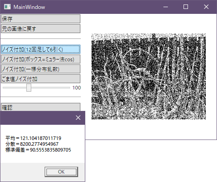
Task: Apply ノイズ付加(ボックス=ミュラー法cos)
Action: (x=41, y=59)
